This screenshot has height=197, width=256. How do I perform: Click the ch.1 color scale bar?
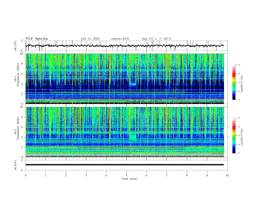pos(234,82)
